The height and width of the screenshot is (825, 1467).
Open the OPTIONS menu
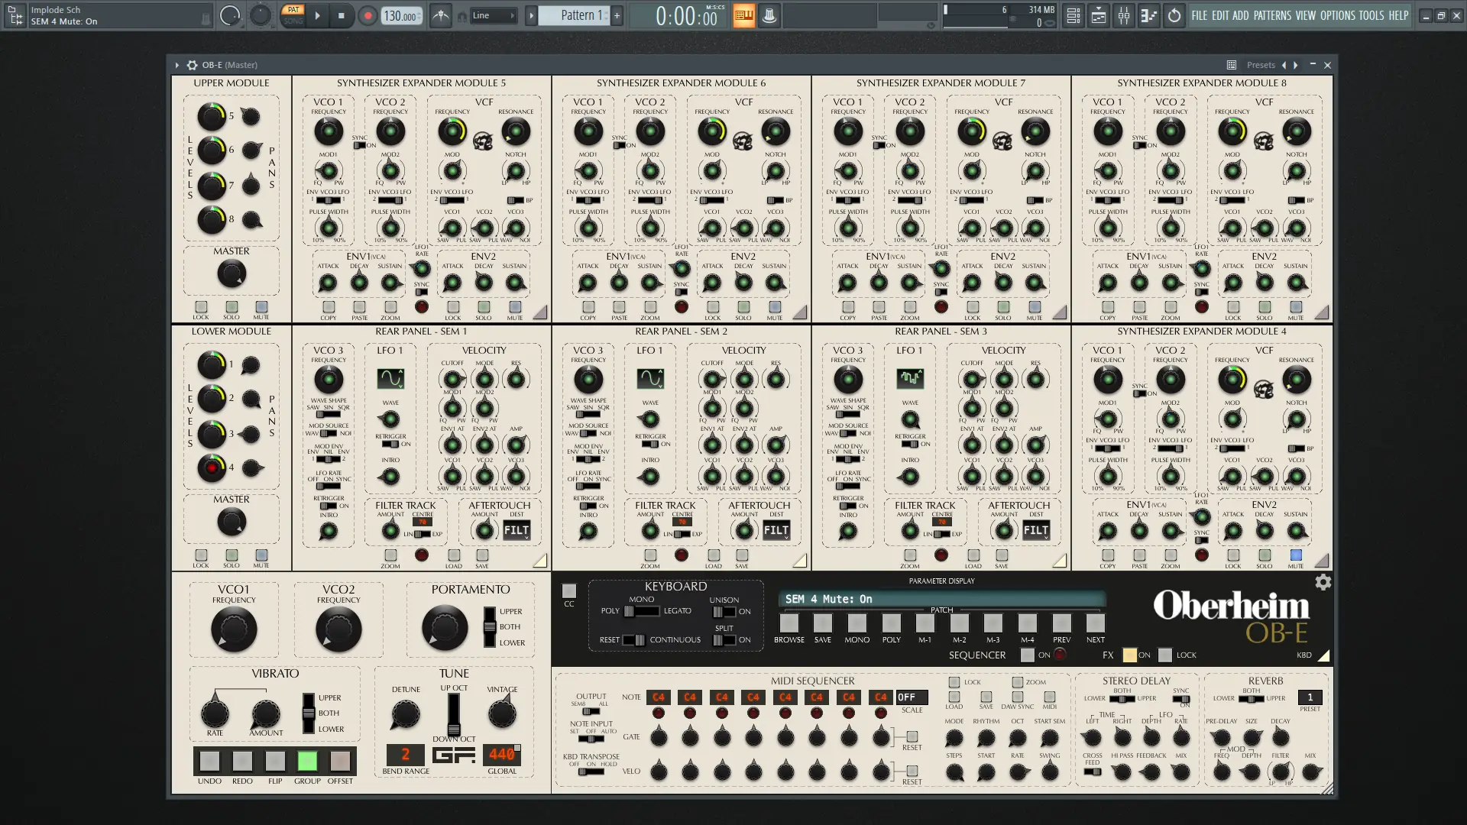coord(1337,15)
